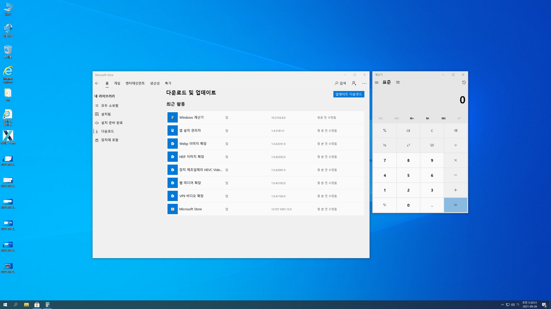Click the Calculator decimal point key

432,205
